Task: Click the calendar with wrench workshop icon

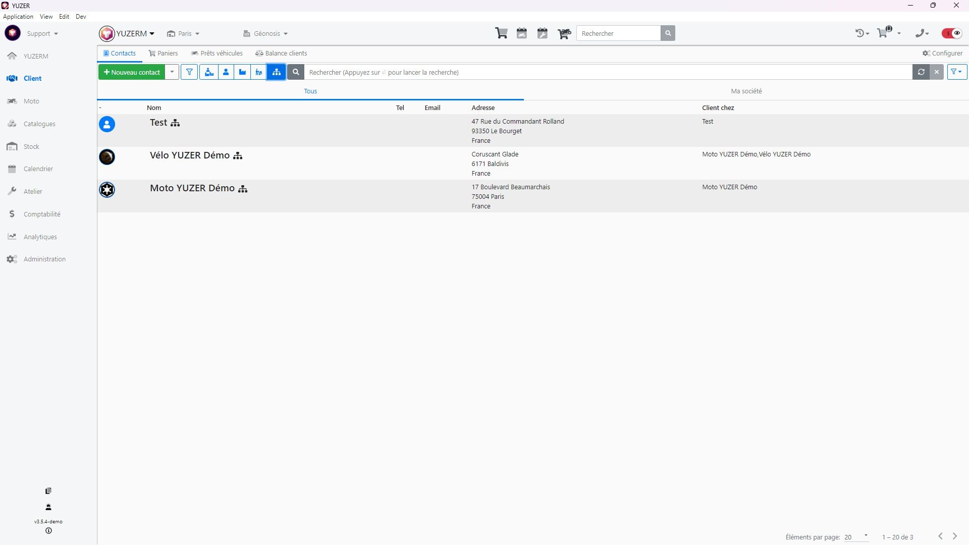Action: [x=543, y=33]
